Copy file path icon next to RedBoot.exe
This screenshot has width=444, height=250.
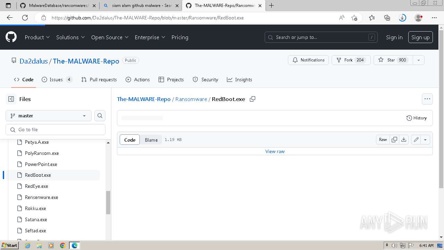(x=253, y=99)
